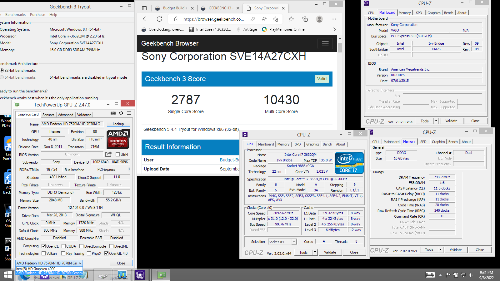The width and height of the screenshot is (500, 281).
Task: Toggle the CUDA checkbox
Action: pyautogui.click(x=64, y=246)
